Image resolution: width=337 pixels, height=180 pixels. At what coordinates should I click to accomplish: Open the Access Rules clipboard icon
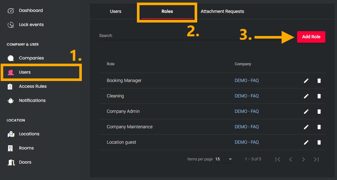pyautogui.click(x=11, y=86)
